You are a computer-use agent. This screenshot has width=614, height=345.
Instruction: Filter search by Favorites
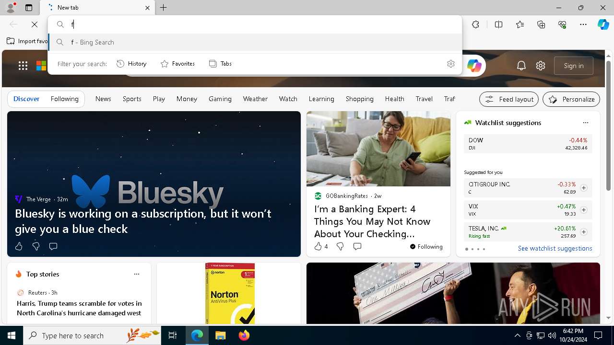pyautogui.click(x=177, y=64)
